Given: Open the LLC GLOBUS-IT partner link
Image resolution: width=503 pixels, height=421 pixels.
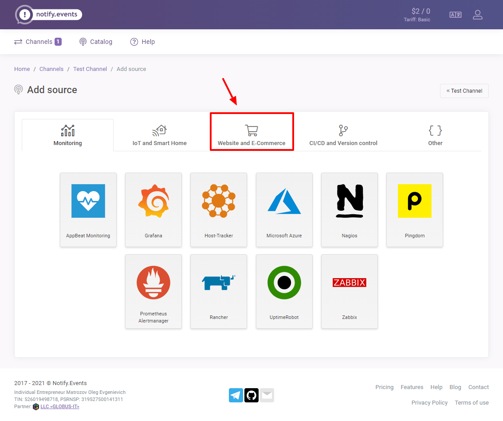Looking at the screenshot, I should [x=60, y=406].
